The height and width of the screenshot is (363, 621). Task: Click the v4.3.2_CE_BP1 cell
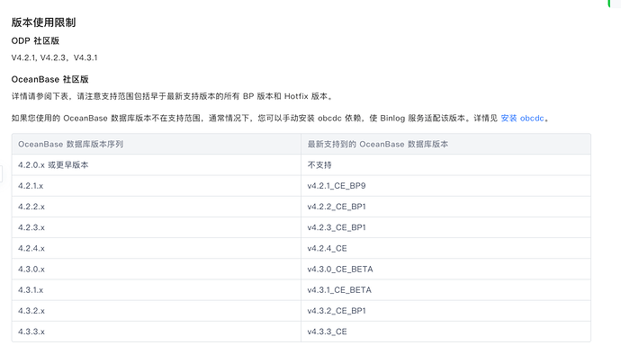pyautogui.click(x=337, y=311)
